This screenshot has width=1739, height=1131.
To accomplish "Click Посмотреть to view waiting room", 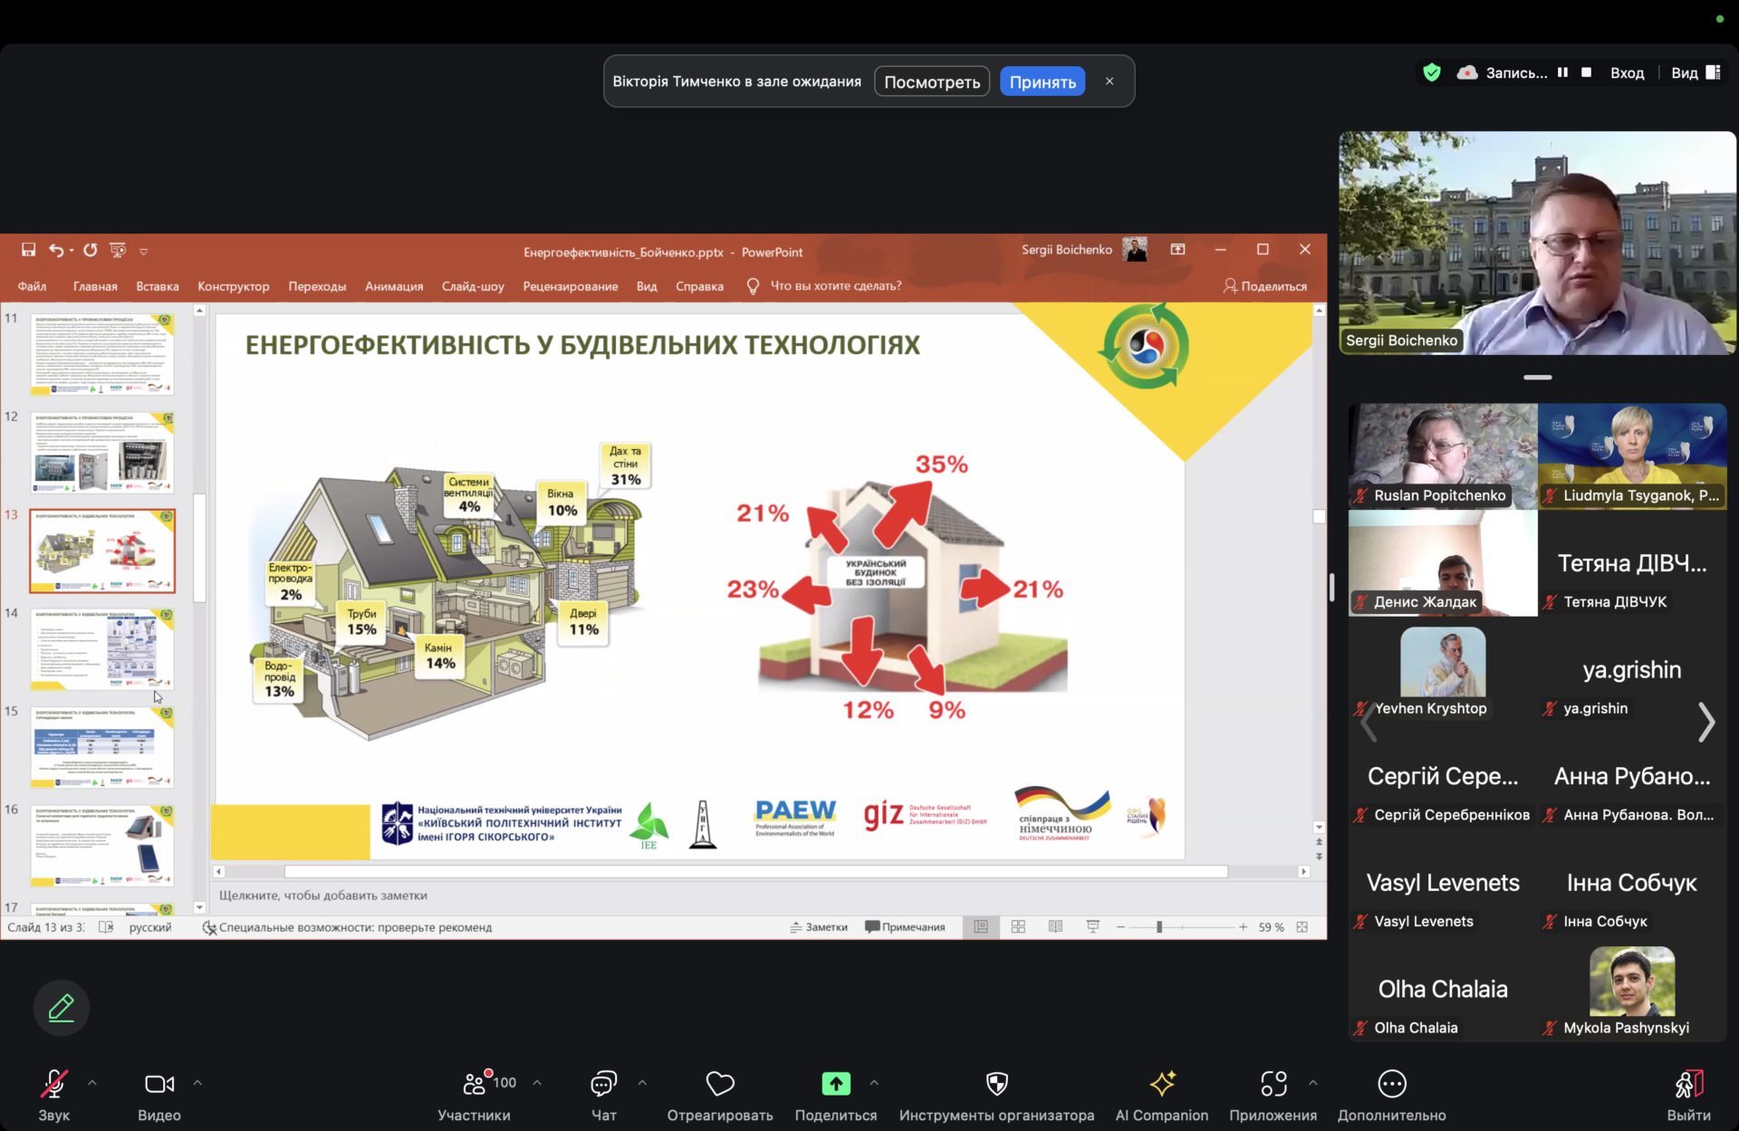I will [x=931, y=81].
